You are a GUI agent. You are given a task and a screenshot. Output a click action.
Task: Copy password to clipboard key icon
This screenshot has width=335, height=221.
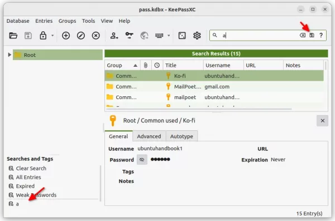[x=130, y=36]
